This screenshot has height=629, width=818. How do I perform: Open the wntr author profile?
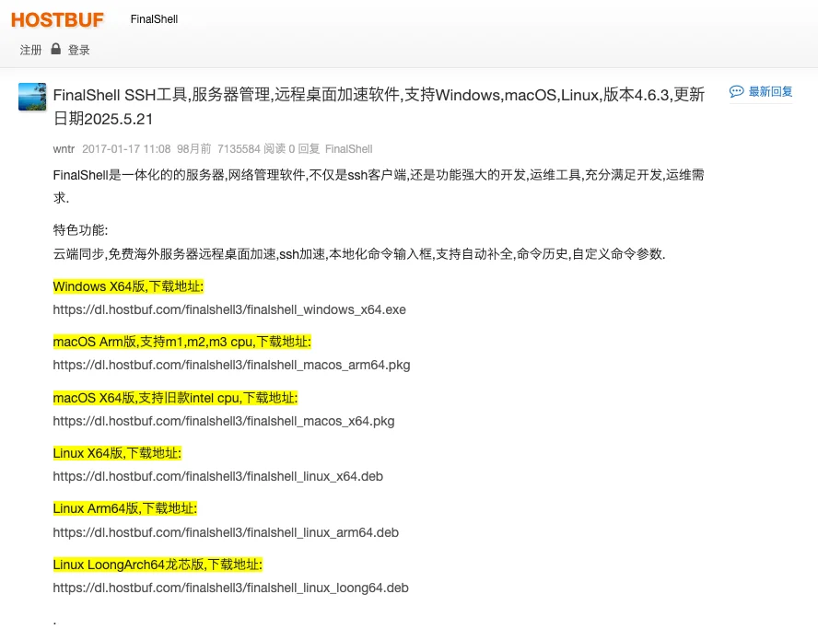point(64,149)
